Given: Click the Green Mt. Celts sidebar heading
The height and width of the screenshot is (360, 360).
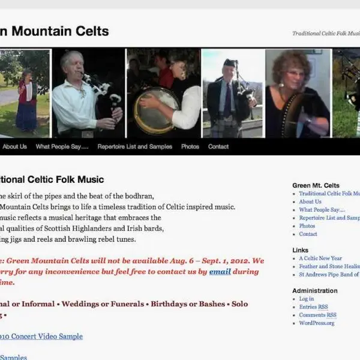Looking at the screenshot, I should point(316,185).
